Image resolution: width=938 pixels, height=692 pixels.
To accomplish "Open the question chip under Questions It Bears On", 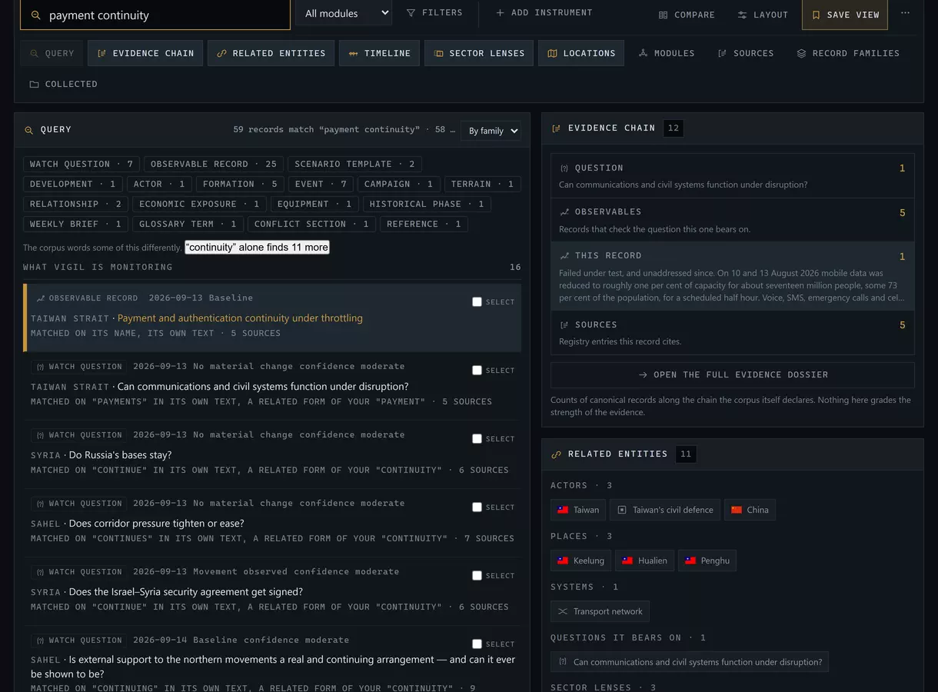I will click(689, 662).
